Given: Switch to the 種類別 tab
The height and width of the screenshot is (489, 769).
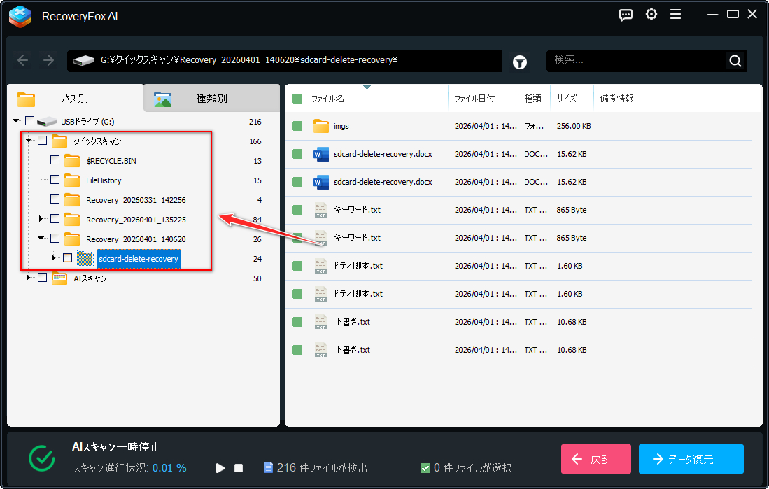Looking at the screenshot, I should pos(211,98).
